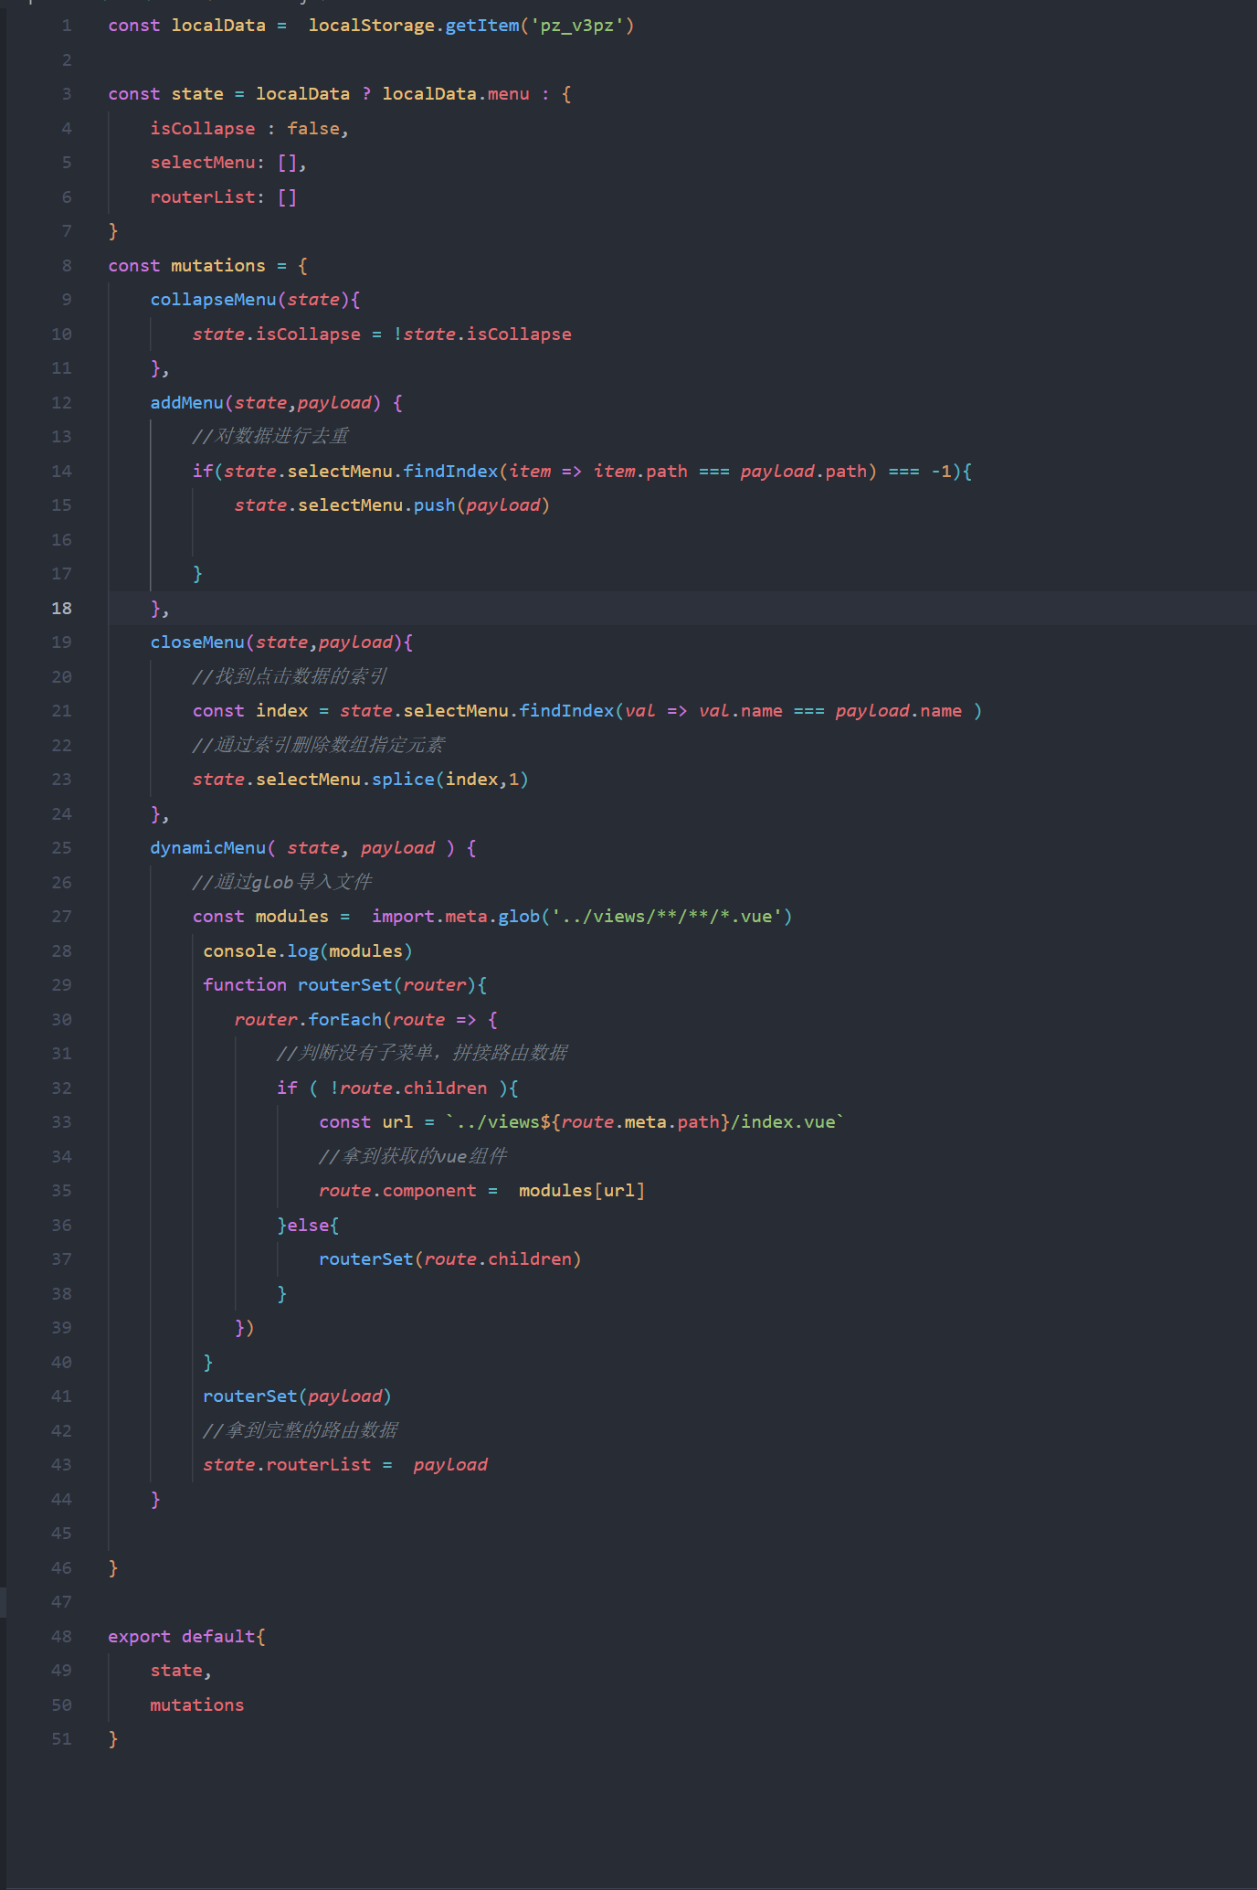
Task: Click 'const mutations' on line 8
Action: coord(186,266)
